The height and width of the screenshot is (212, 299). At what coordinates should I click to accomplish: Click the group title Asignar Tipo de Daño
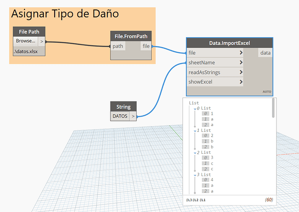65,14
